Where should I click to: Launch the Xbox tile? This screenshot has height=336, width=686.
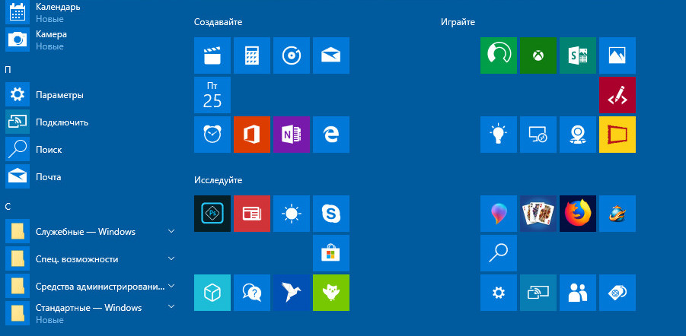click(538, 55)
